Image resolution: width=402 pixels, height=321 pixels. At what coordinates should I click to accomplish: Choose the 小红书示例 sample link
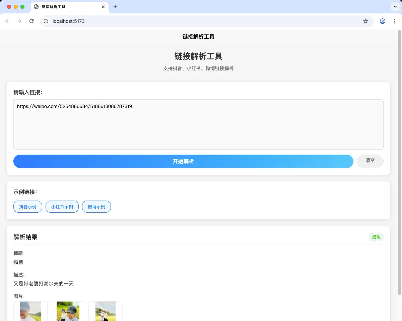pyautogui.click(x=62, y=207)
